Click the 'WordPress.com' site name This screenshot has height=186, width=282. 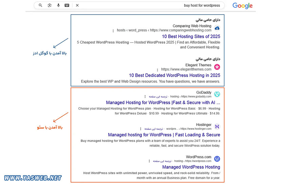point(199,157)
